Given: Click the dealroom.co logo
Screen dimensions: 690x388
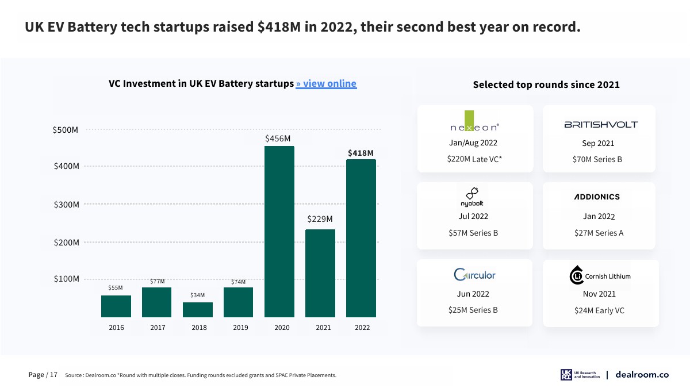Looking at the screenshot, I should coord(642,375).
